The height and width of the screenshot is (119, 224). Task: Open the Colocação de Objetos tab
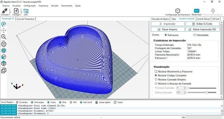(160, 19)
